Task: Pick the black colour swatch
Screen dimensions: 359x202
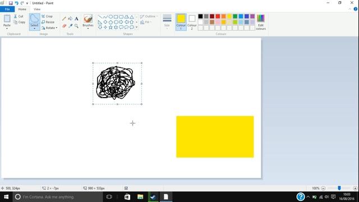Action: [x=200, y=16]
